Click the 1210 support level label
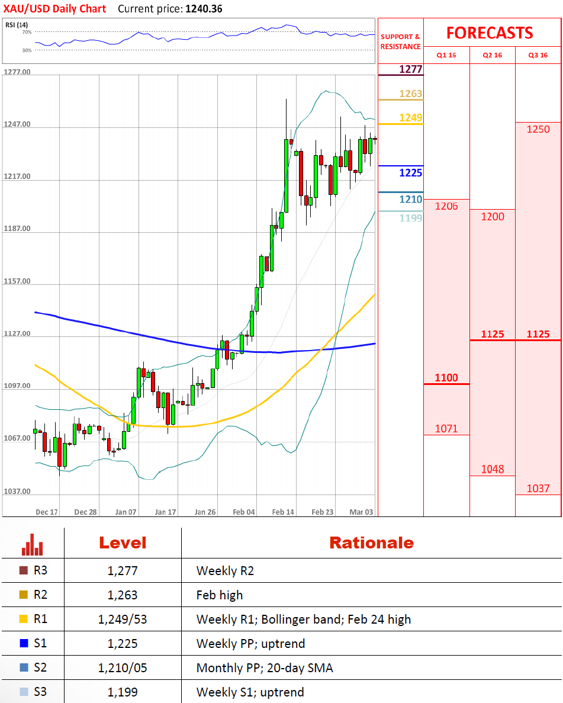 point(411,199)
